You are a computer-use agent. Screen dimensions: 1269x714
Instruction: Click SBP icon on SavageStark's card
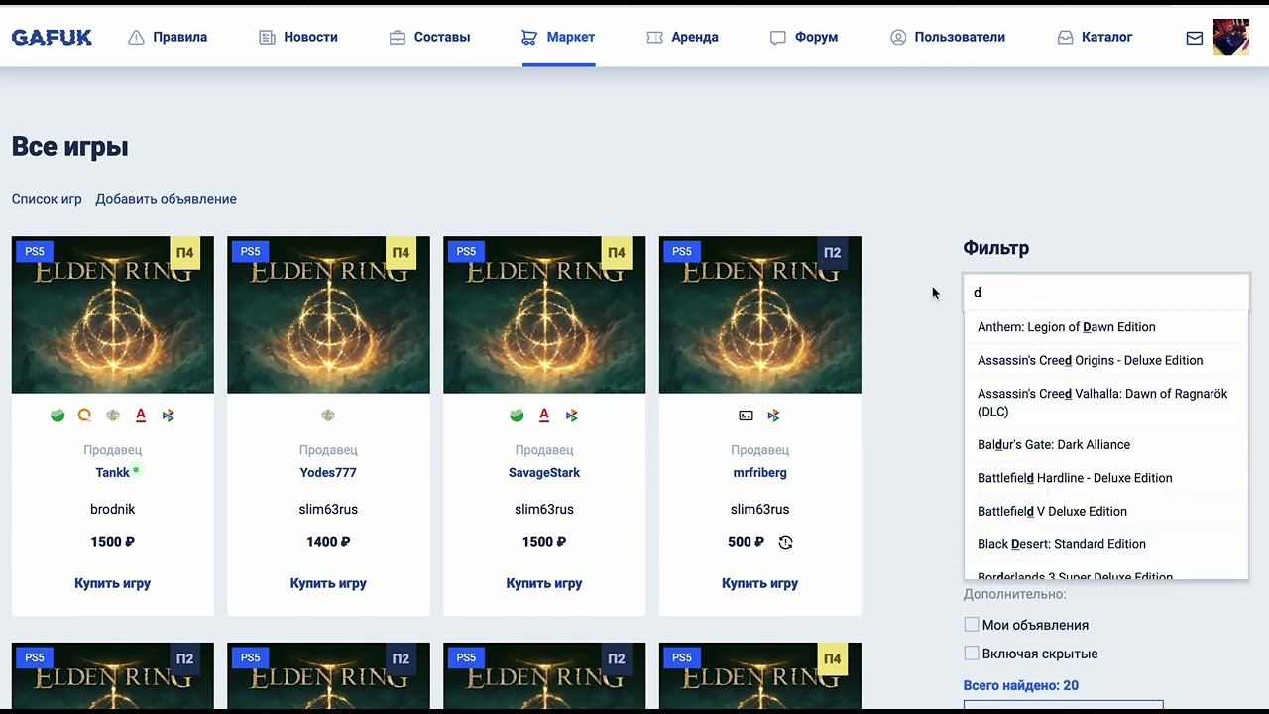[572, 416]
